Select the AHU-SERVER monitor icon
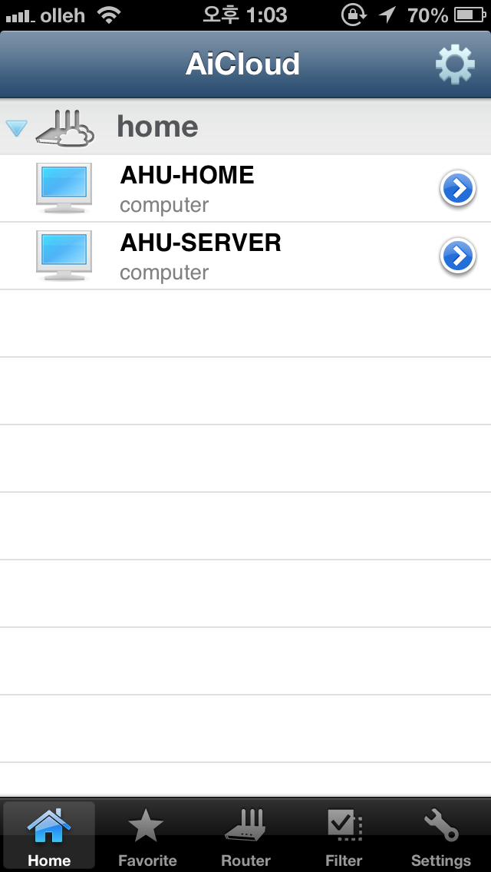The width and height of the screenshot is (491, 872). coord(64,256)
